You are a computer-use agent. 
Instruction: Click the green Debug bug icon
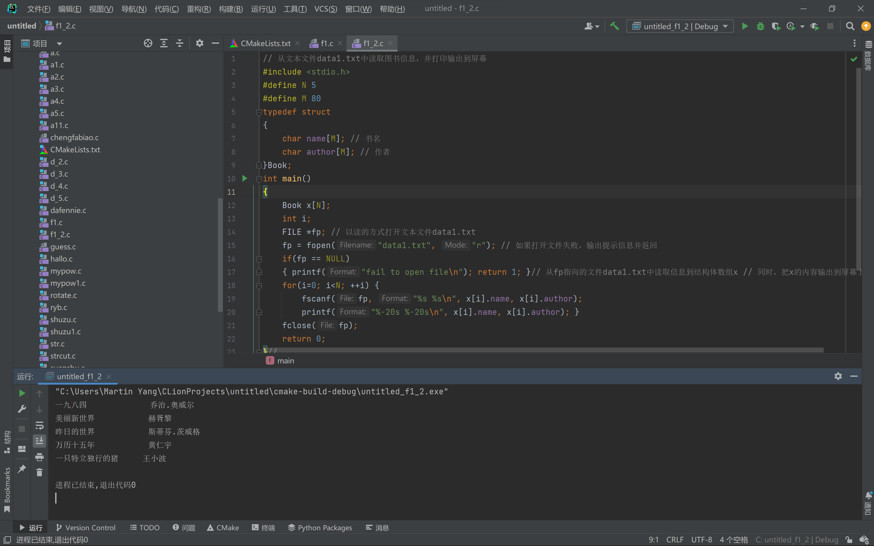point(760,26)
